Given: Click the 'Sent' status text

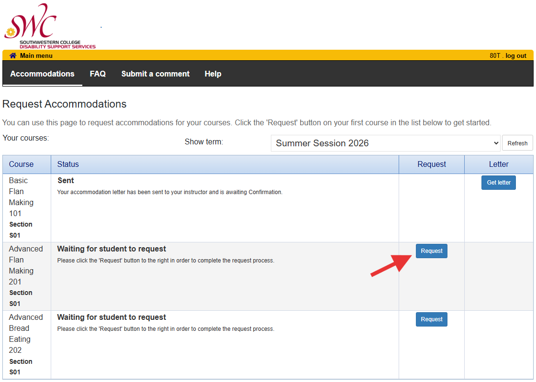Looking at the screenshot, I should click(66, 181).
